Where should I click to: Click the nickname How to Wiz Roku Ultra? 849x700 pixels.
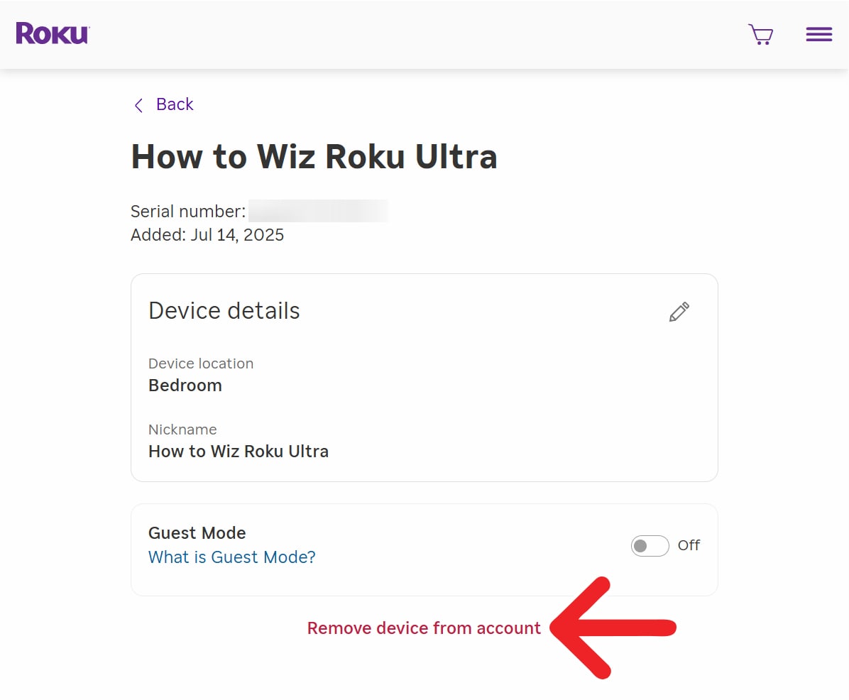239,452
